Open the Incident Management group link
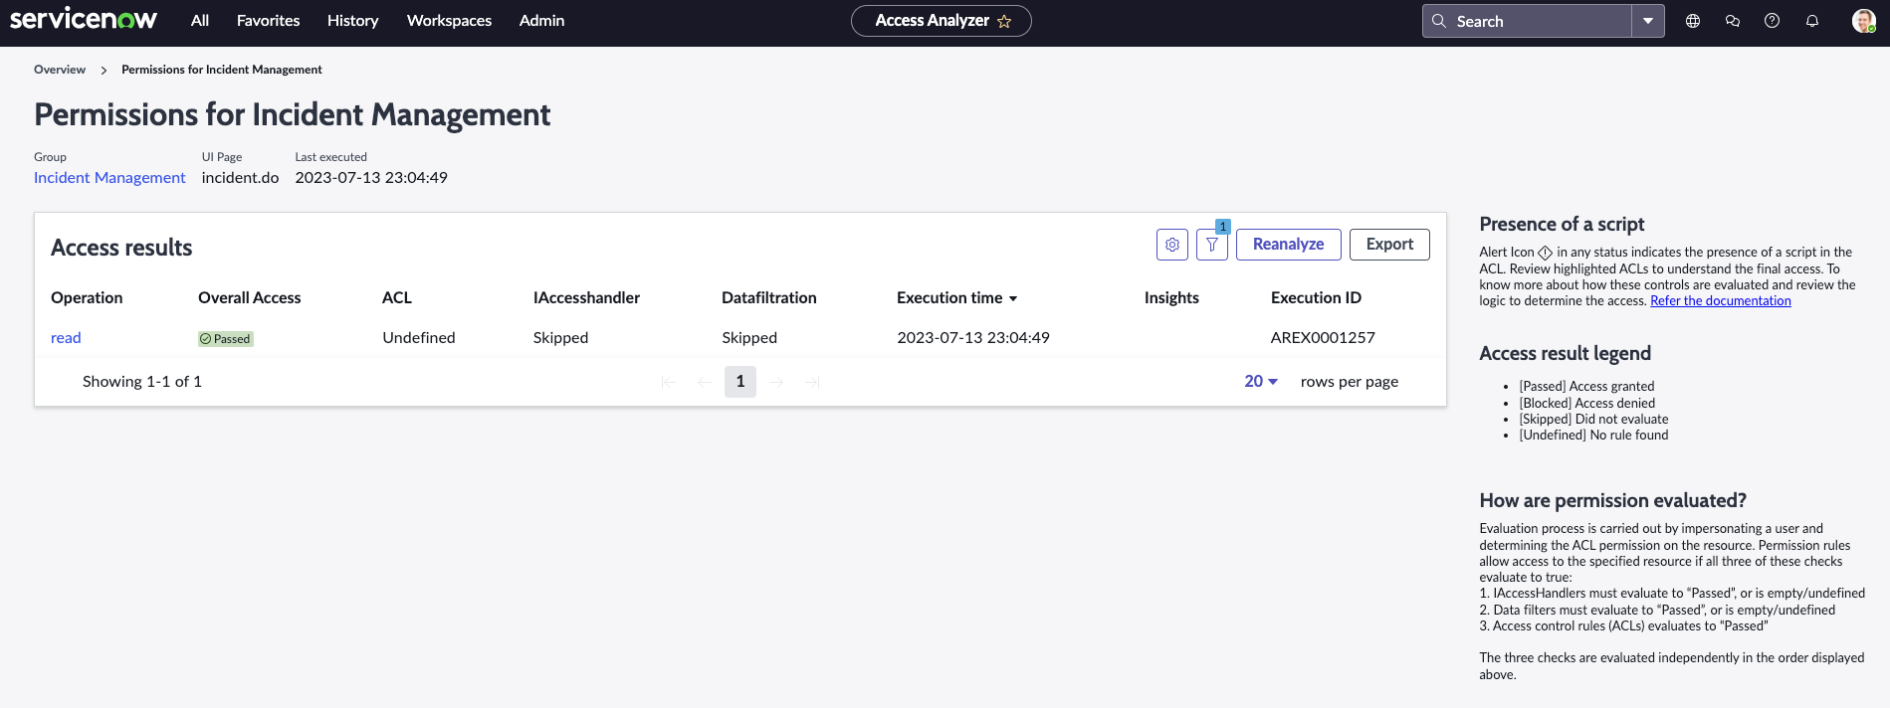The height and width of the screenshot is (708, 1890). coord(109,178)
